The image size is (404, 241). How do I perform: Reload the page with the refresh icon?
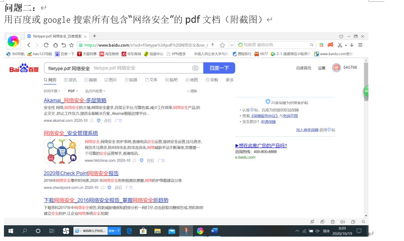46,45
